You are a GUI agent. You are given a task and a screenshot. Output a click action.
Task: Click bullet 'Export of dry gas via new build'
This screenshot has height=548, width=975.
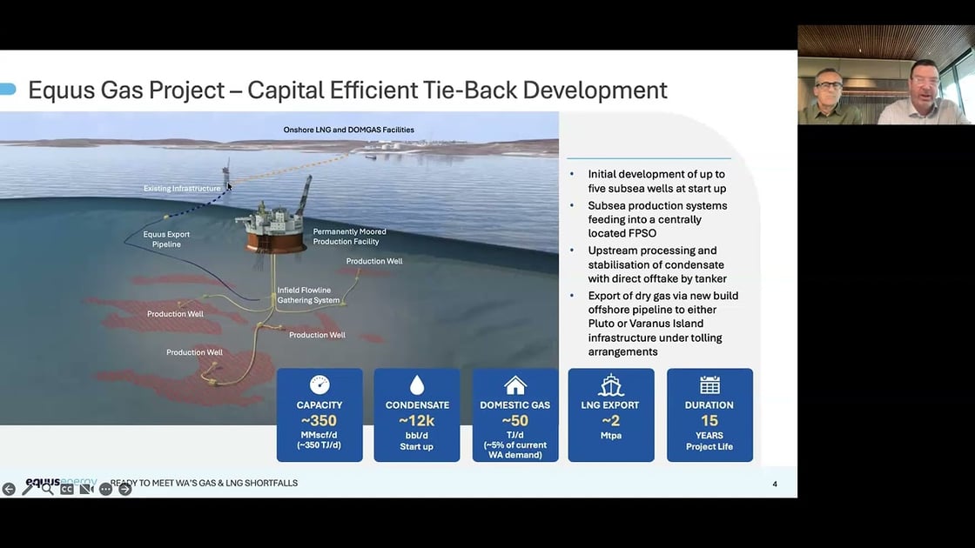point(662,324)
